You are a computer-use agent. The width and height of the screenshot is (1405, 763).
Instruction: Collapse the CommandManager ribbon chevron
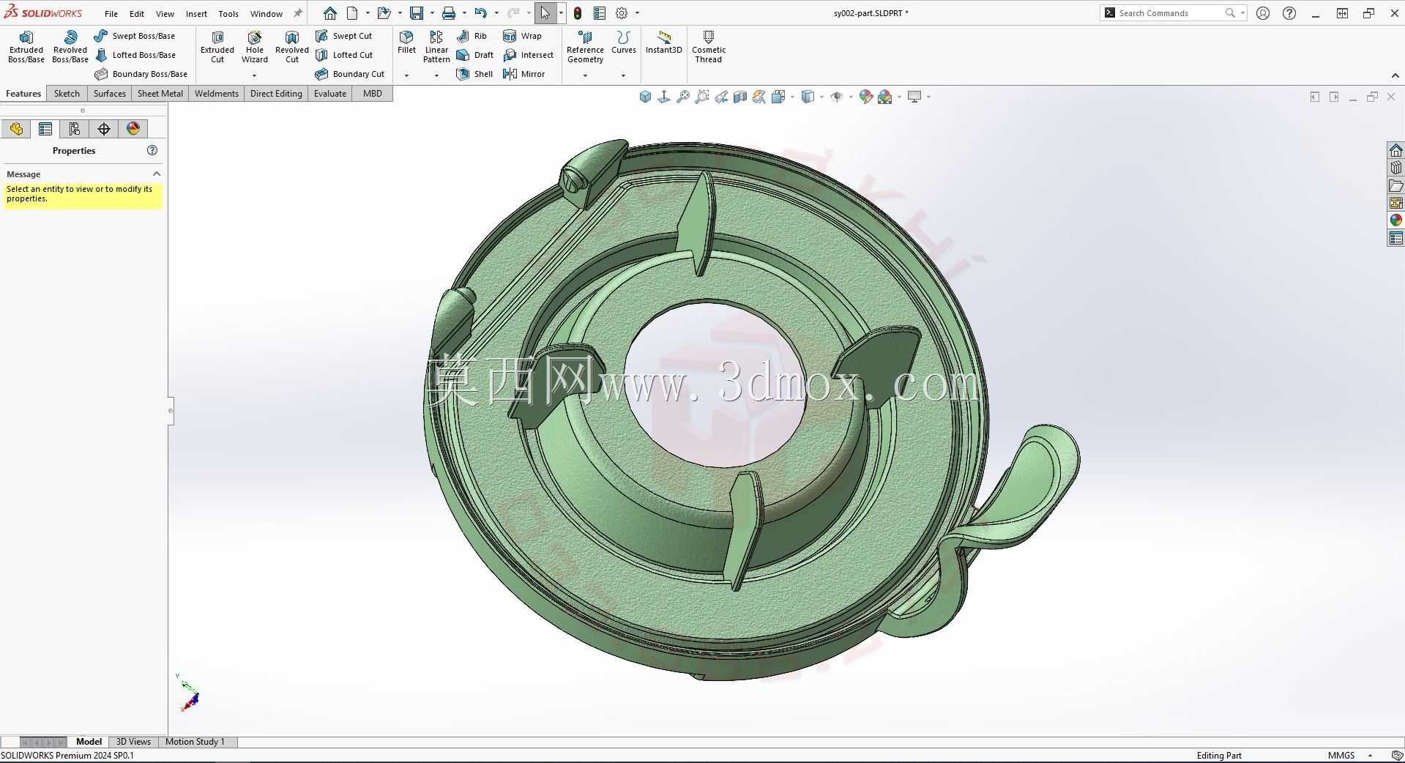(x=1395, y=75)
